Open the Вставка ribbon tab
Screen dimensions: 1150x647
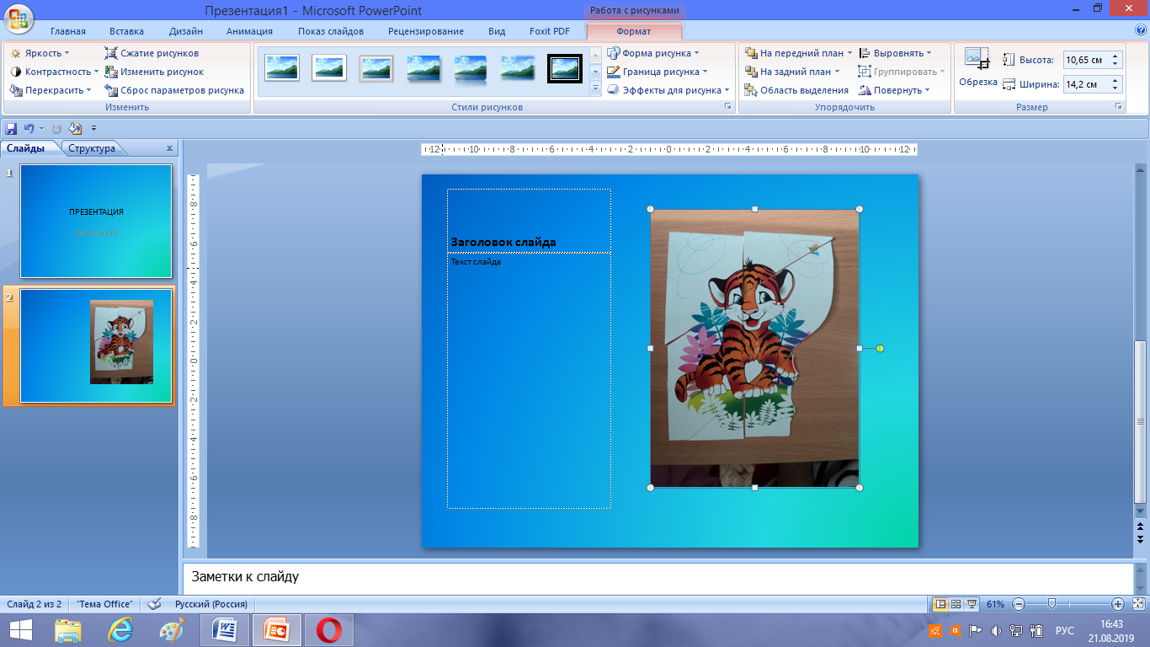coord(126,31)
